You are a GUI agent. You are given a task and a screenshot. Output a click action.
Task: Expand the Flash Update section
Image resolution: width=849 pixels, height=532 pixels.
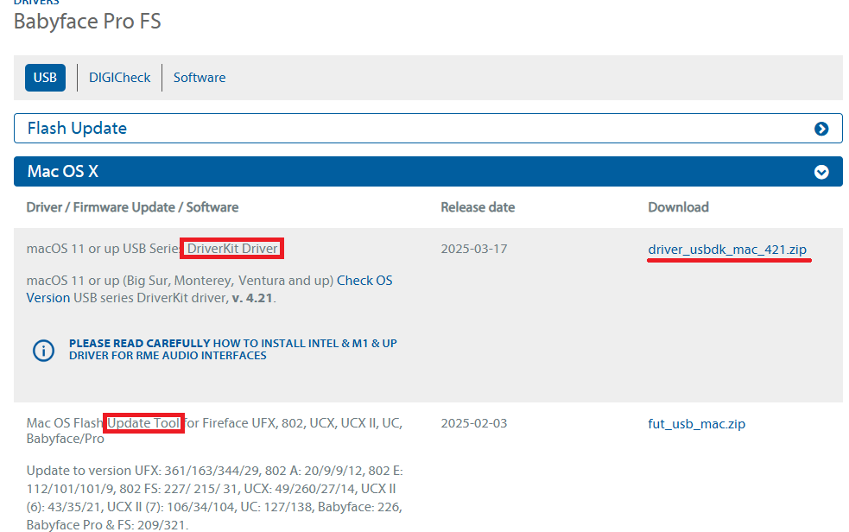tap(428, 129)
